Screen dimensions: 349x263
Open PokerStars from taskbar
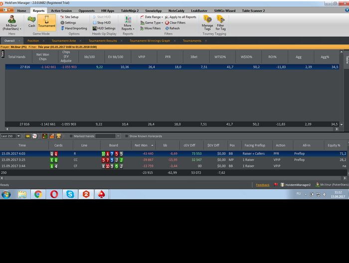coord(102,194)
